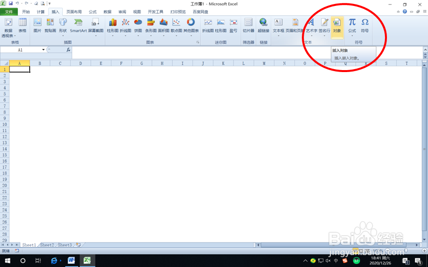
Task: Switch to the 视图 tab
Action: (x=137, y=12)
